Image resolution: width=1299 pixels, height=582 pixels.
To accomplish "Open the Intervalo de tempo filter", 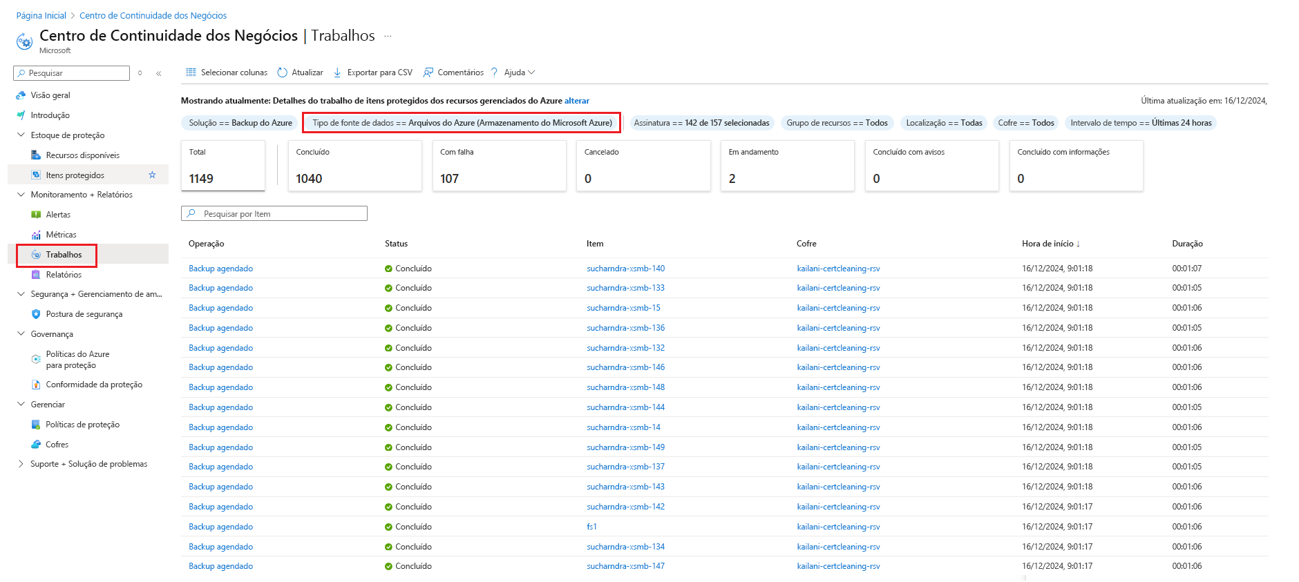I will [x=1141, y=123].
